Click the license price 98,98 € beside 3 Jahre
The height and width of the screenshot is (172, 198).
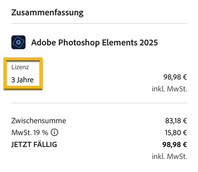[x=175, y=77]
